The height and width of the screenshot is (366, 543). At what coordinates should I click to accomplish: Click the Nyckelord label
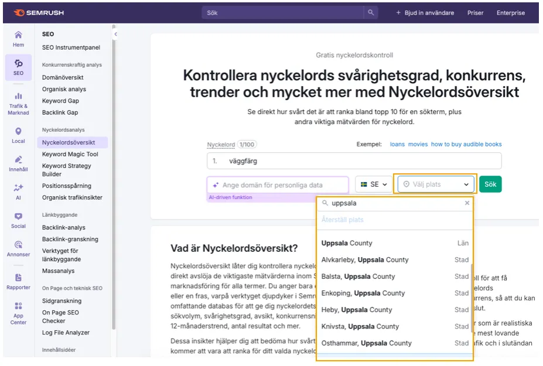click(x=221, y=145)
